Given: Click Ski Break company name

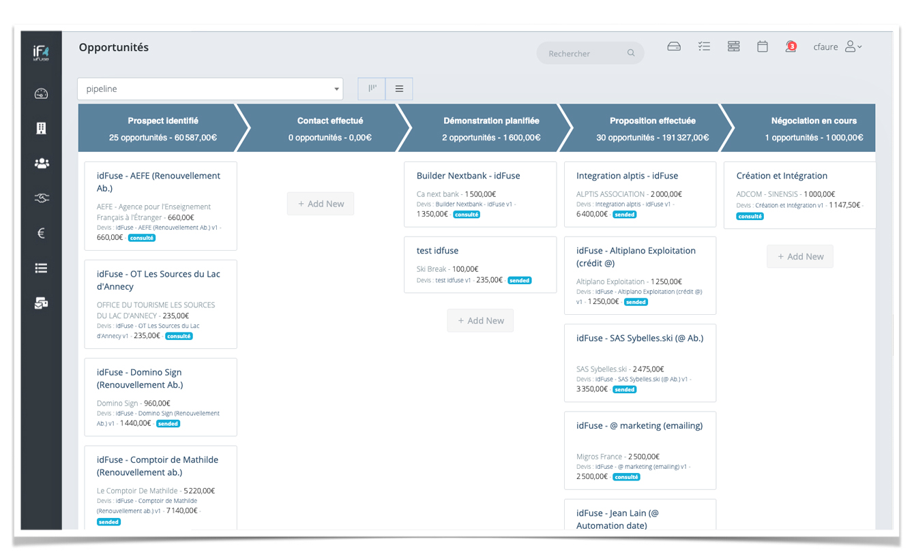Looking at the screenshot, I should coord(431,269).
